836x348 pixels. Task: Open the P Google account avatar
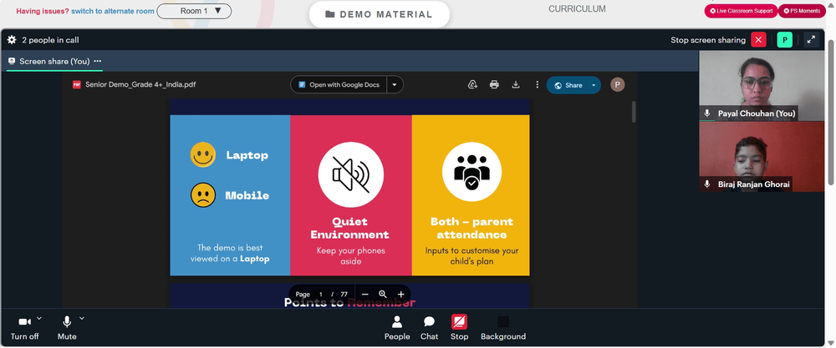618,84
